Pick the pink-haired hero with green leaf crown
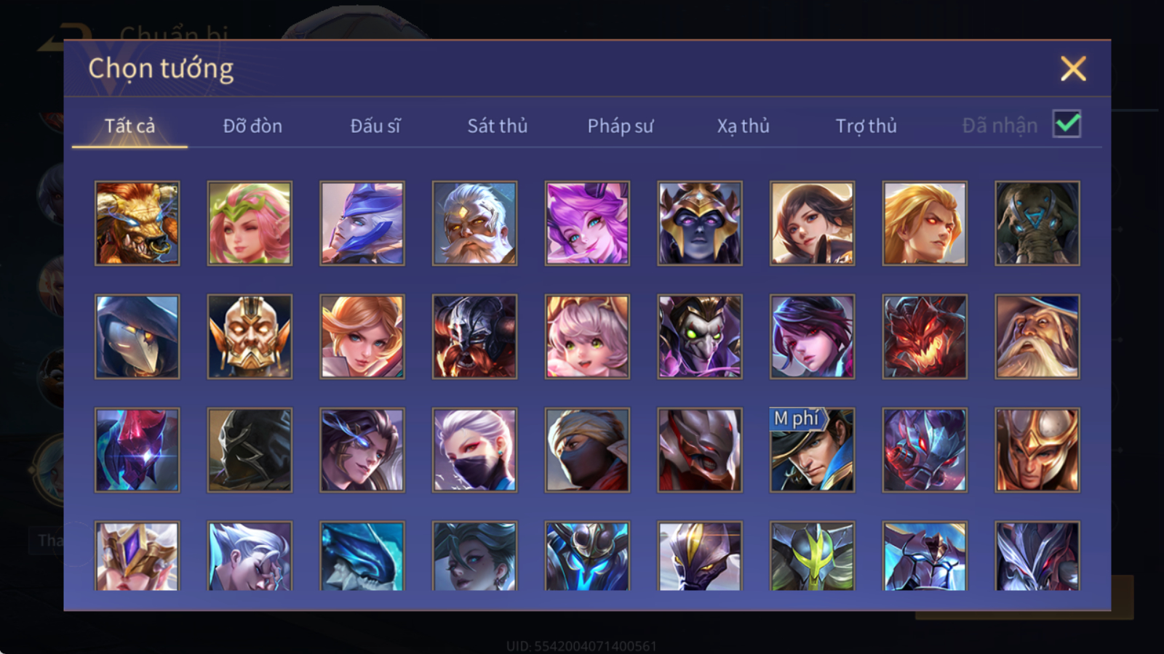 coord(250,223)
